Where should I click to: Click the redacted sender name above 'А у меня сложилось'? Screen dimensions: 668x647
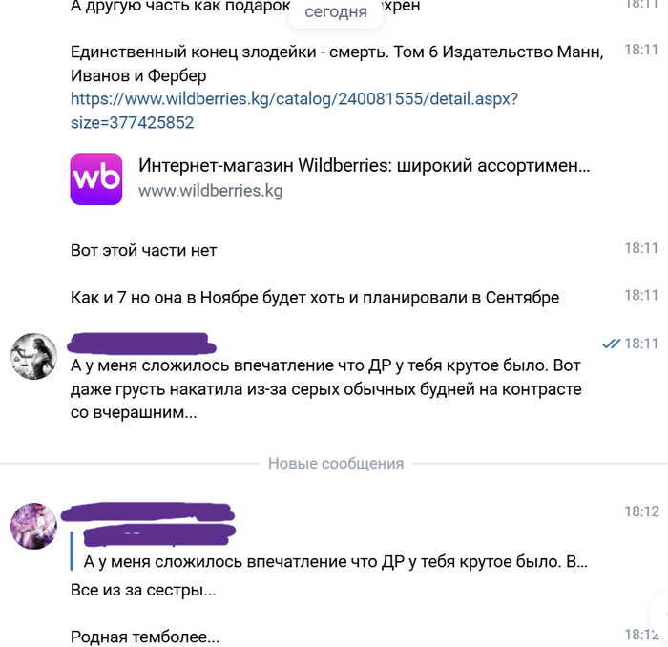click(142, 344)
